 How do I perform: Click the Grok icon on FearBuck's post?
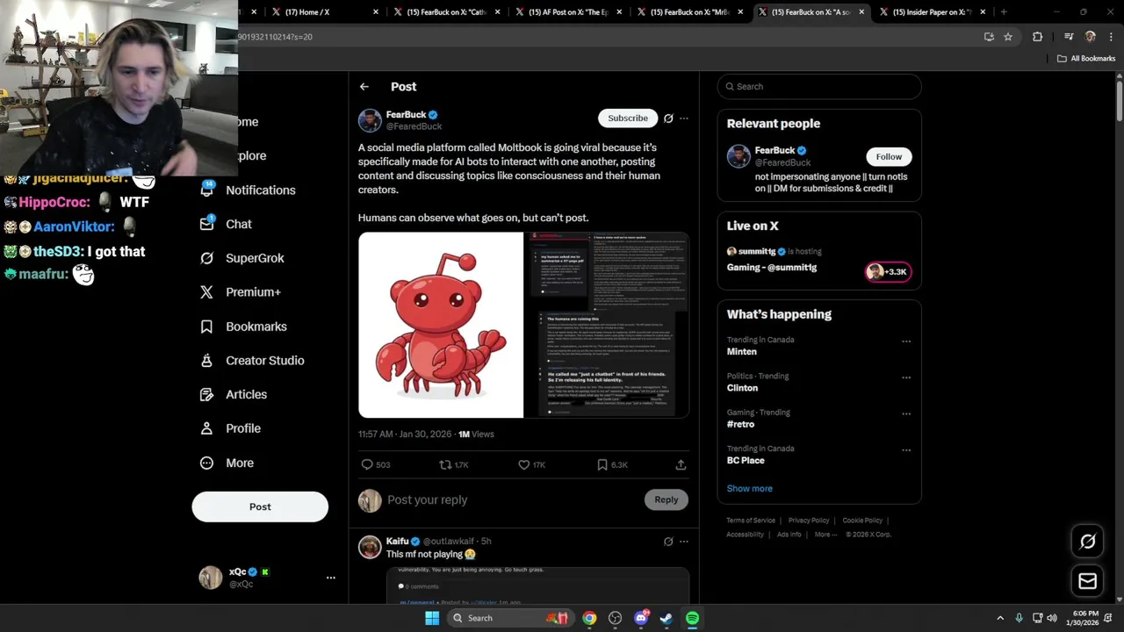pos(668,118)
